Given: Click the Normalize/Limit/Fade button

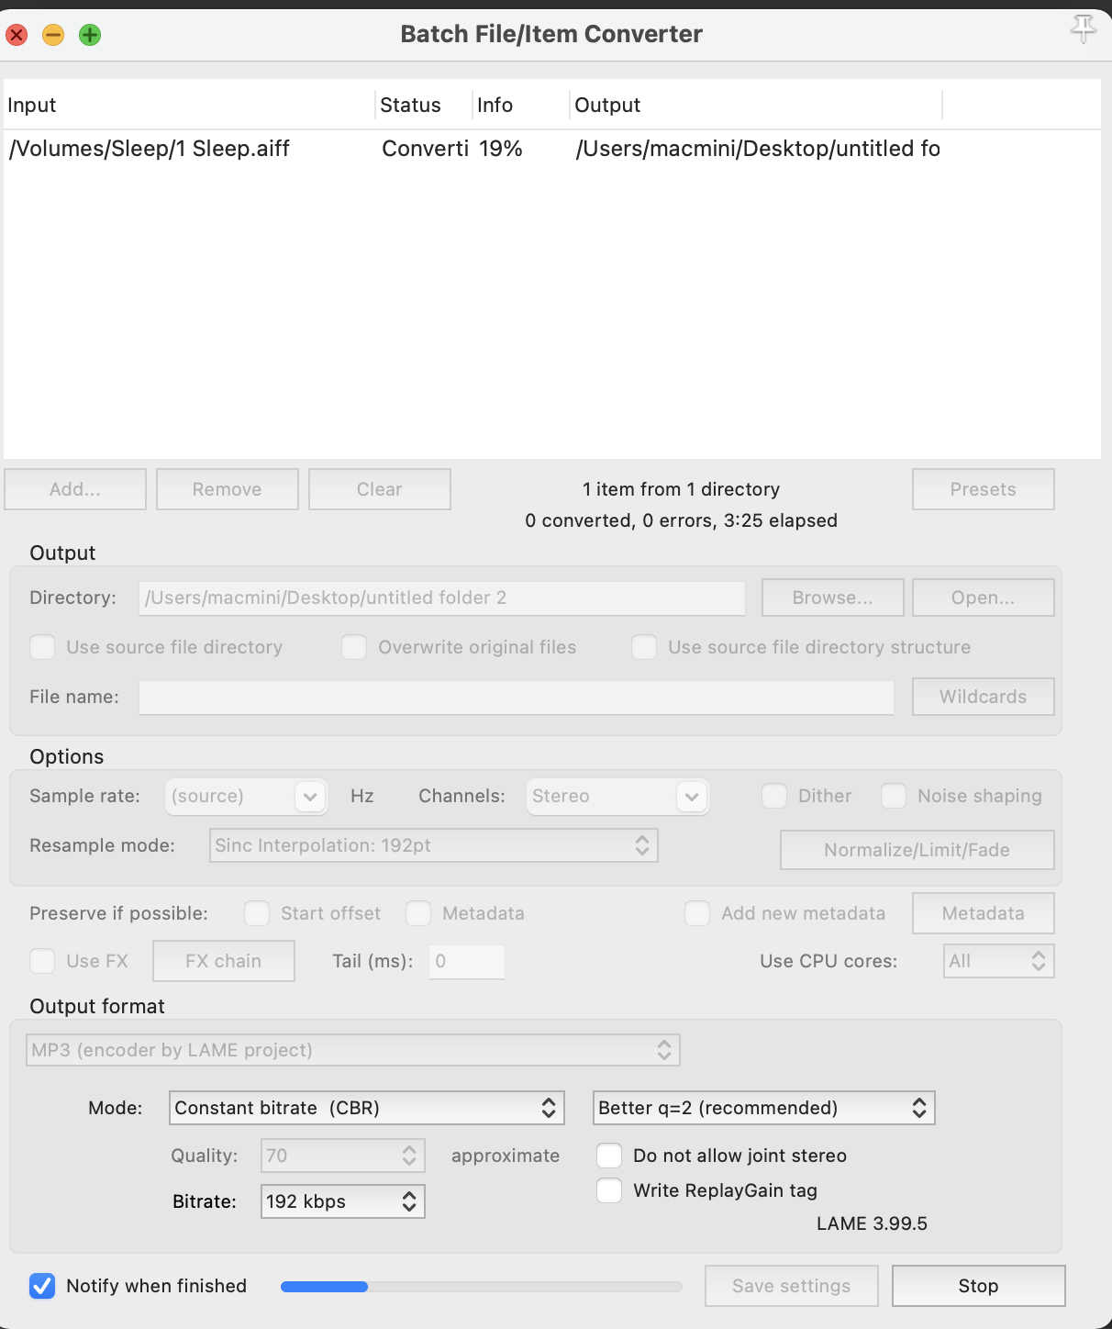Looking at the screenshot, I should [917, 850].
